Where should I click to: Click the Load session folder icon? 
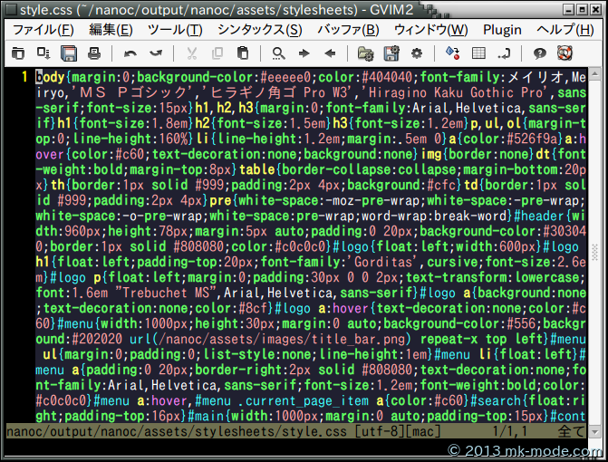coord(365,53)
